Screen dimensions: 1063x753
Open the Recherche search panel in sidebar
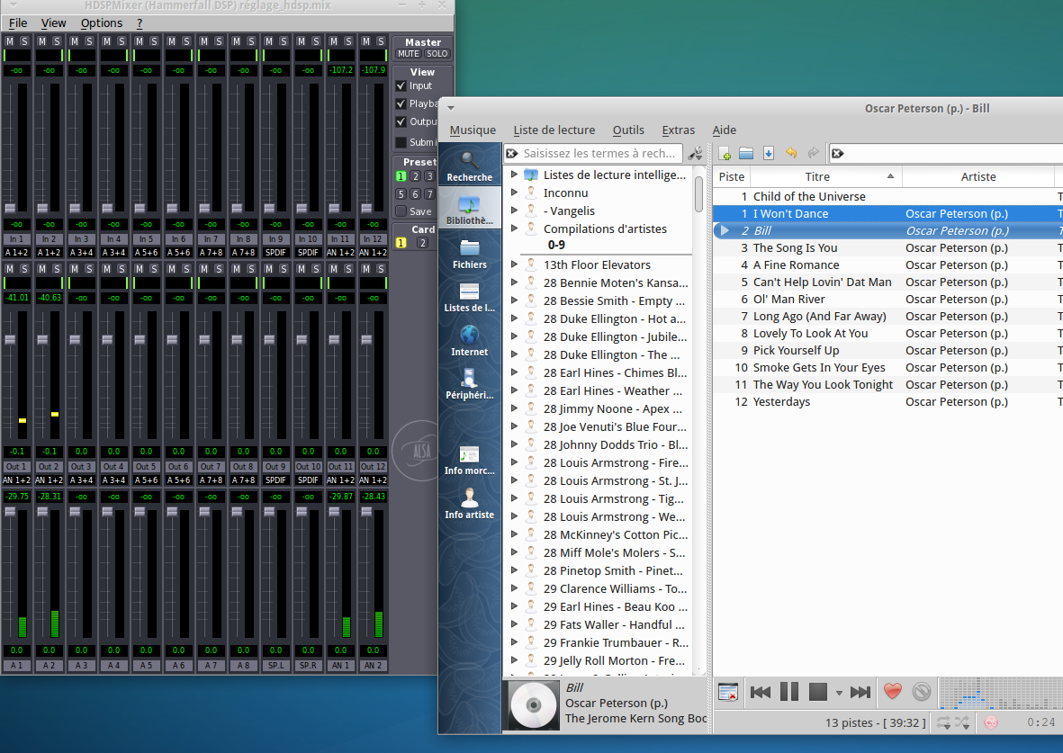[x=469, y=166]
